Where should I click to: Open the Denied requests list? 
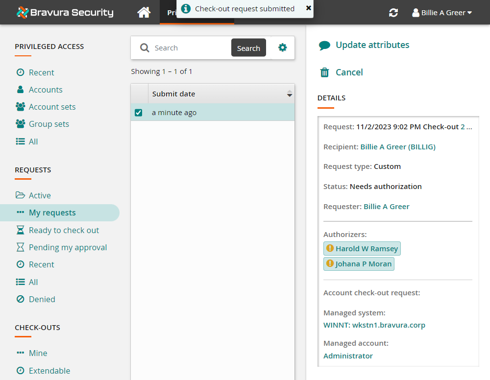pyautogui.click(x=42, y=299)
